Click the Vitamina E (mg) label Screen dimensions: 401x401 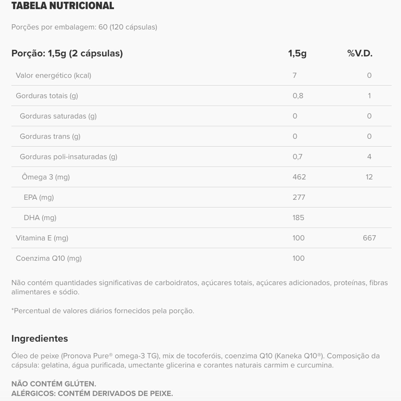click(42, 238)
